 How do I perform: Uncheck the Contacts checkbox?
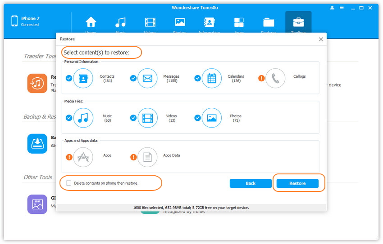coord(69,78)
